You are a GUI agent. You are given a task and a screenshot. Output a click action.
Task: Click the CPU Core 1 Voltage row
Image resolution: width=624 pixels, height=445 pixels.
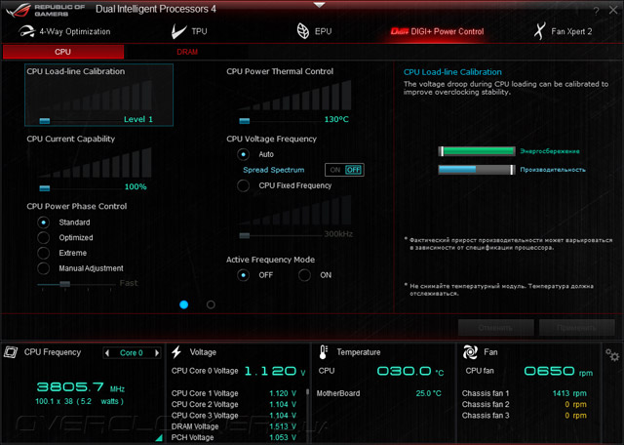234,393
